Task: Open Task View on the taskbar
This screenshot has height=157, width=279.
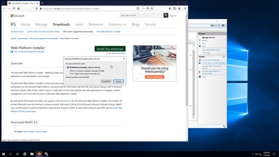Action: click(17, 154)
